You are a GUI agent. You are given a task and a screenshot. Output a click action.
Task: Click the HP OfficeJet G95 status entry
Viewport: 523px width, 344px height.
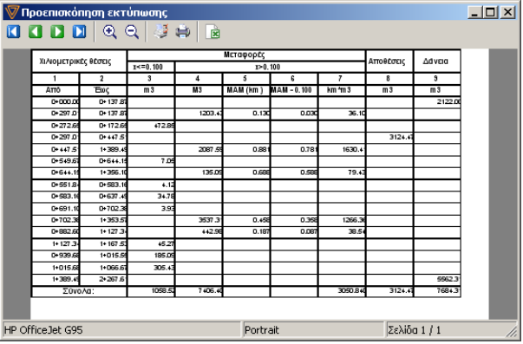click(121, 330)
